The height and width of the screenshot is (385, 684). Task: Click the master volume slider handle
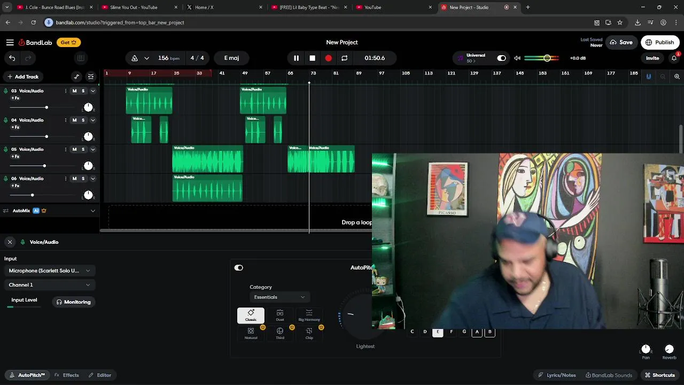coord(547,58)
